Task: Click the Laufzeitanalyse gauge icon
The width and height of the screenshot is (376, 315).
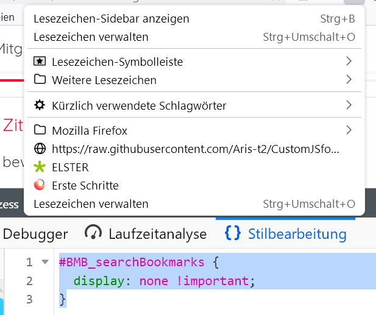Action: pos(93,233)
